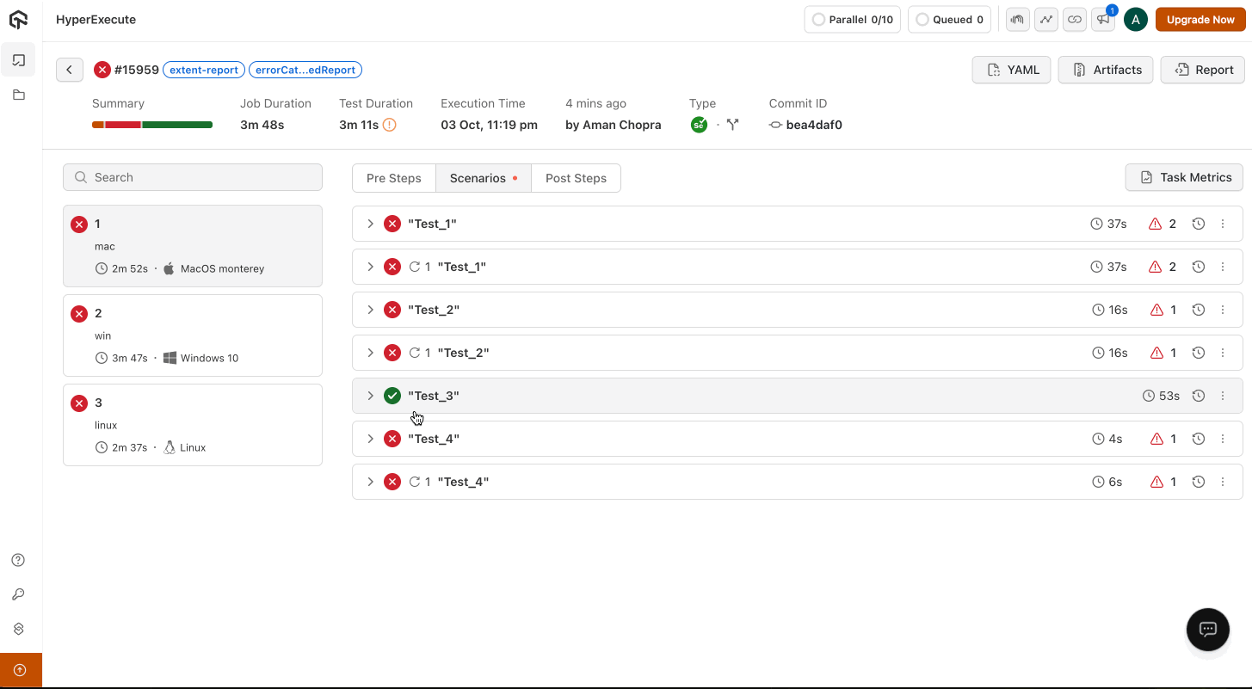Viewport: 1252px width, 689px height.
Task: Expand the last "Test_4" retry row
Action: 371,482
